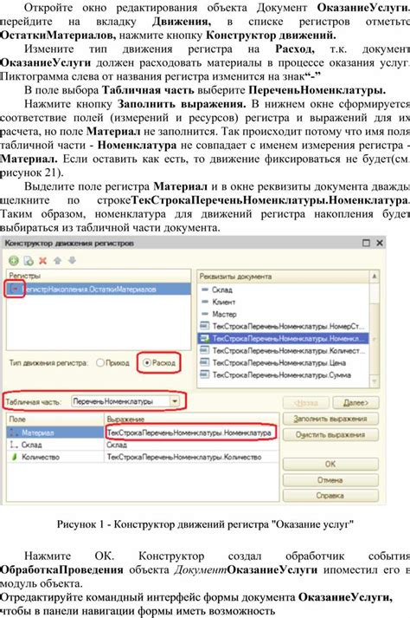Click the Реквизиты документа list header
Screen dimensions: 410x618
pyautogui.click(x=284, y=276)
